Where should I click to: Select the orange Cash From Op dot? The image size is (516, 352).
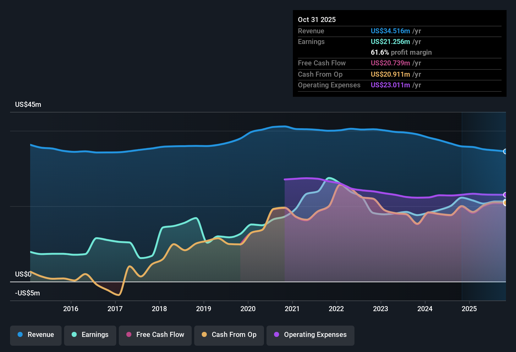pos(204,335)
